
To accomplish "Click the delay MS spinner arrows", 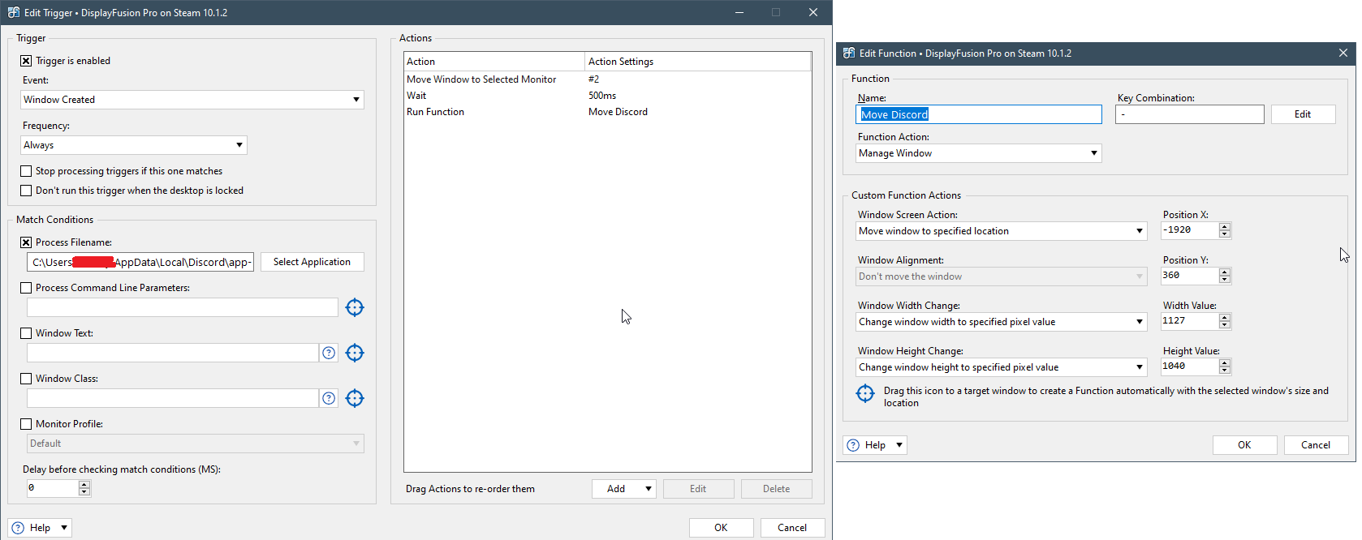I will (x=84, y=488).
